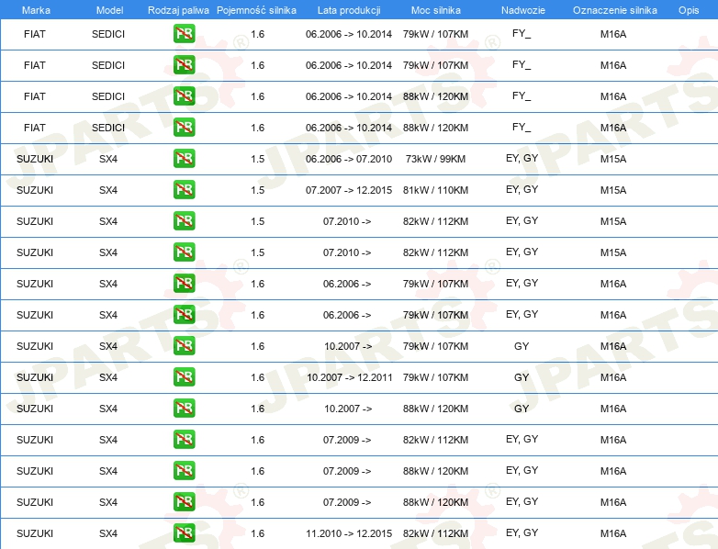
Task: Select the 07.2007 -> 12.2015 date cell
Action: (x=349, y=190)
